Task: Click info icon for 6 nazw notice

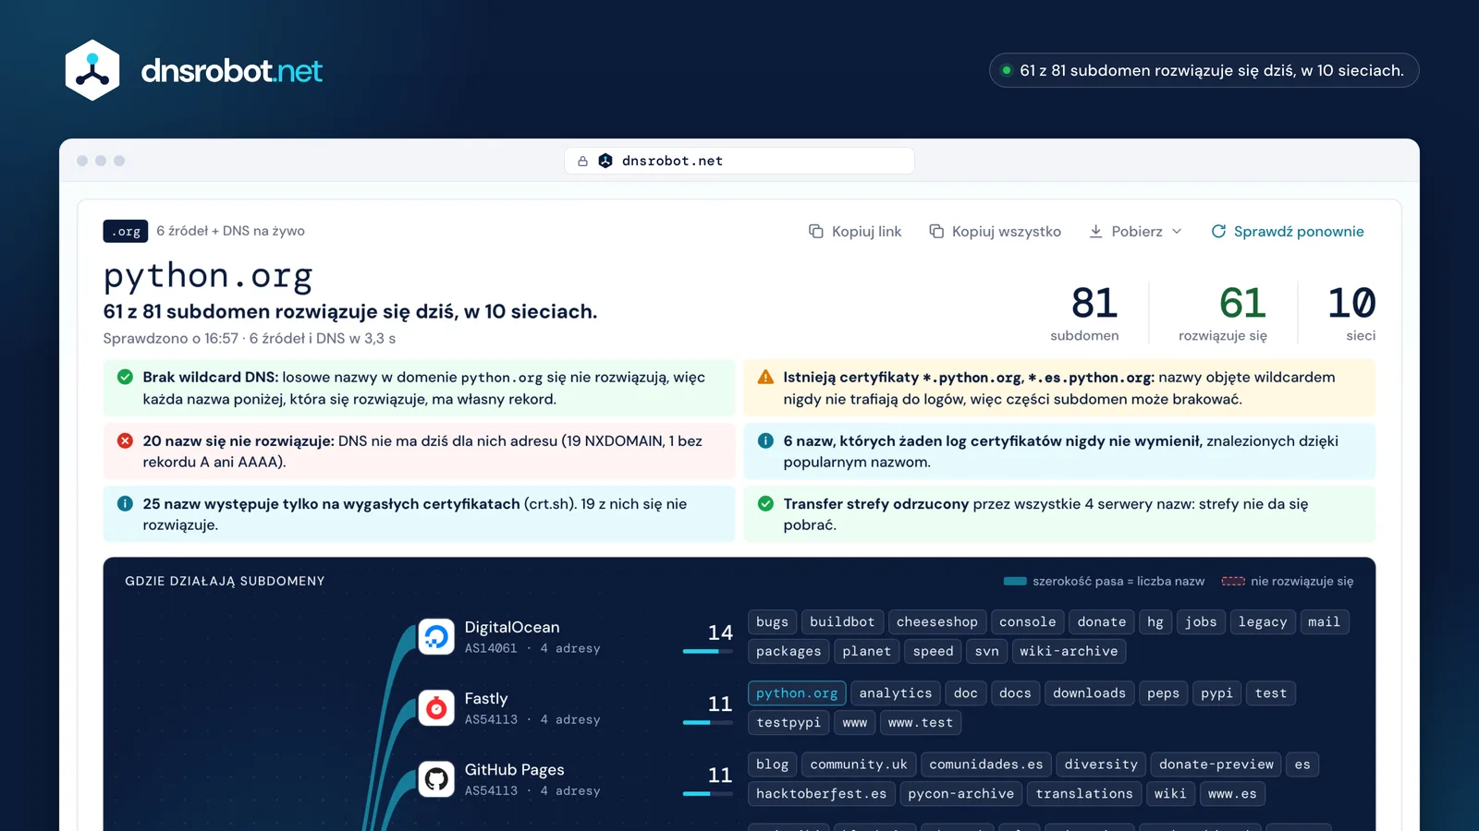Action: [765, 440]
